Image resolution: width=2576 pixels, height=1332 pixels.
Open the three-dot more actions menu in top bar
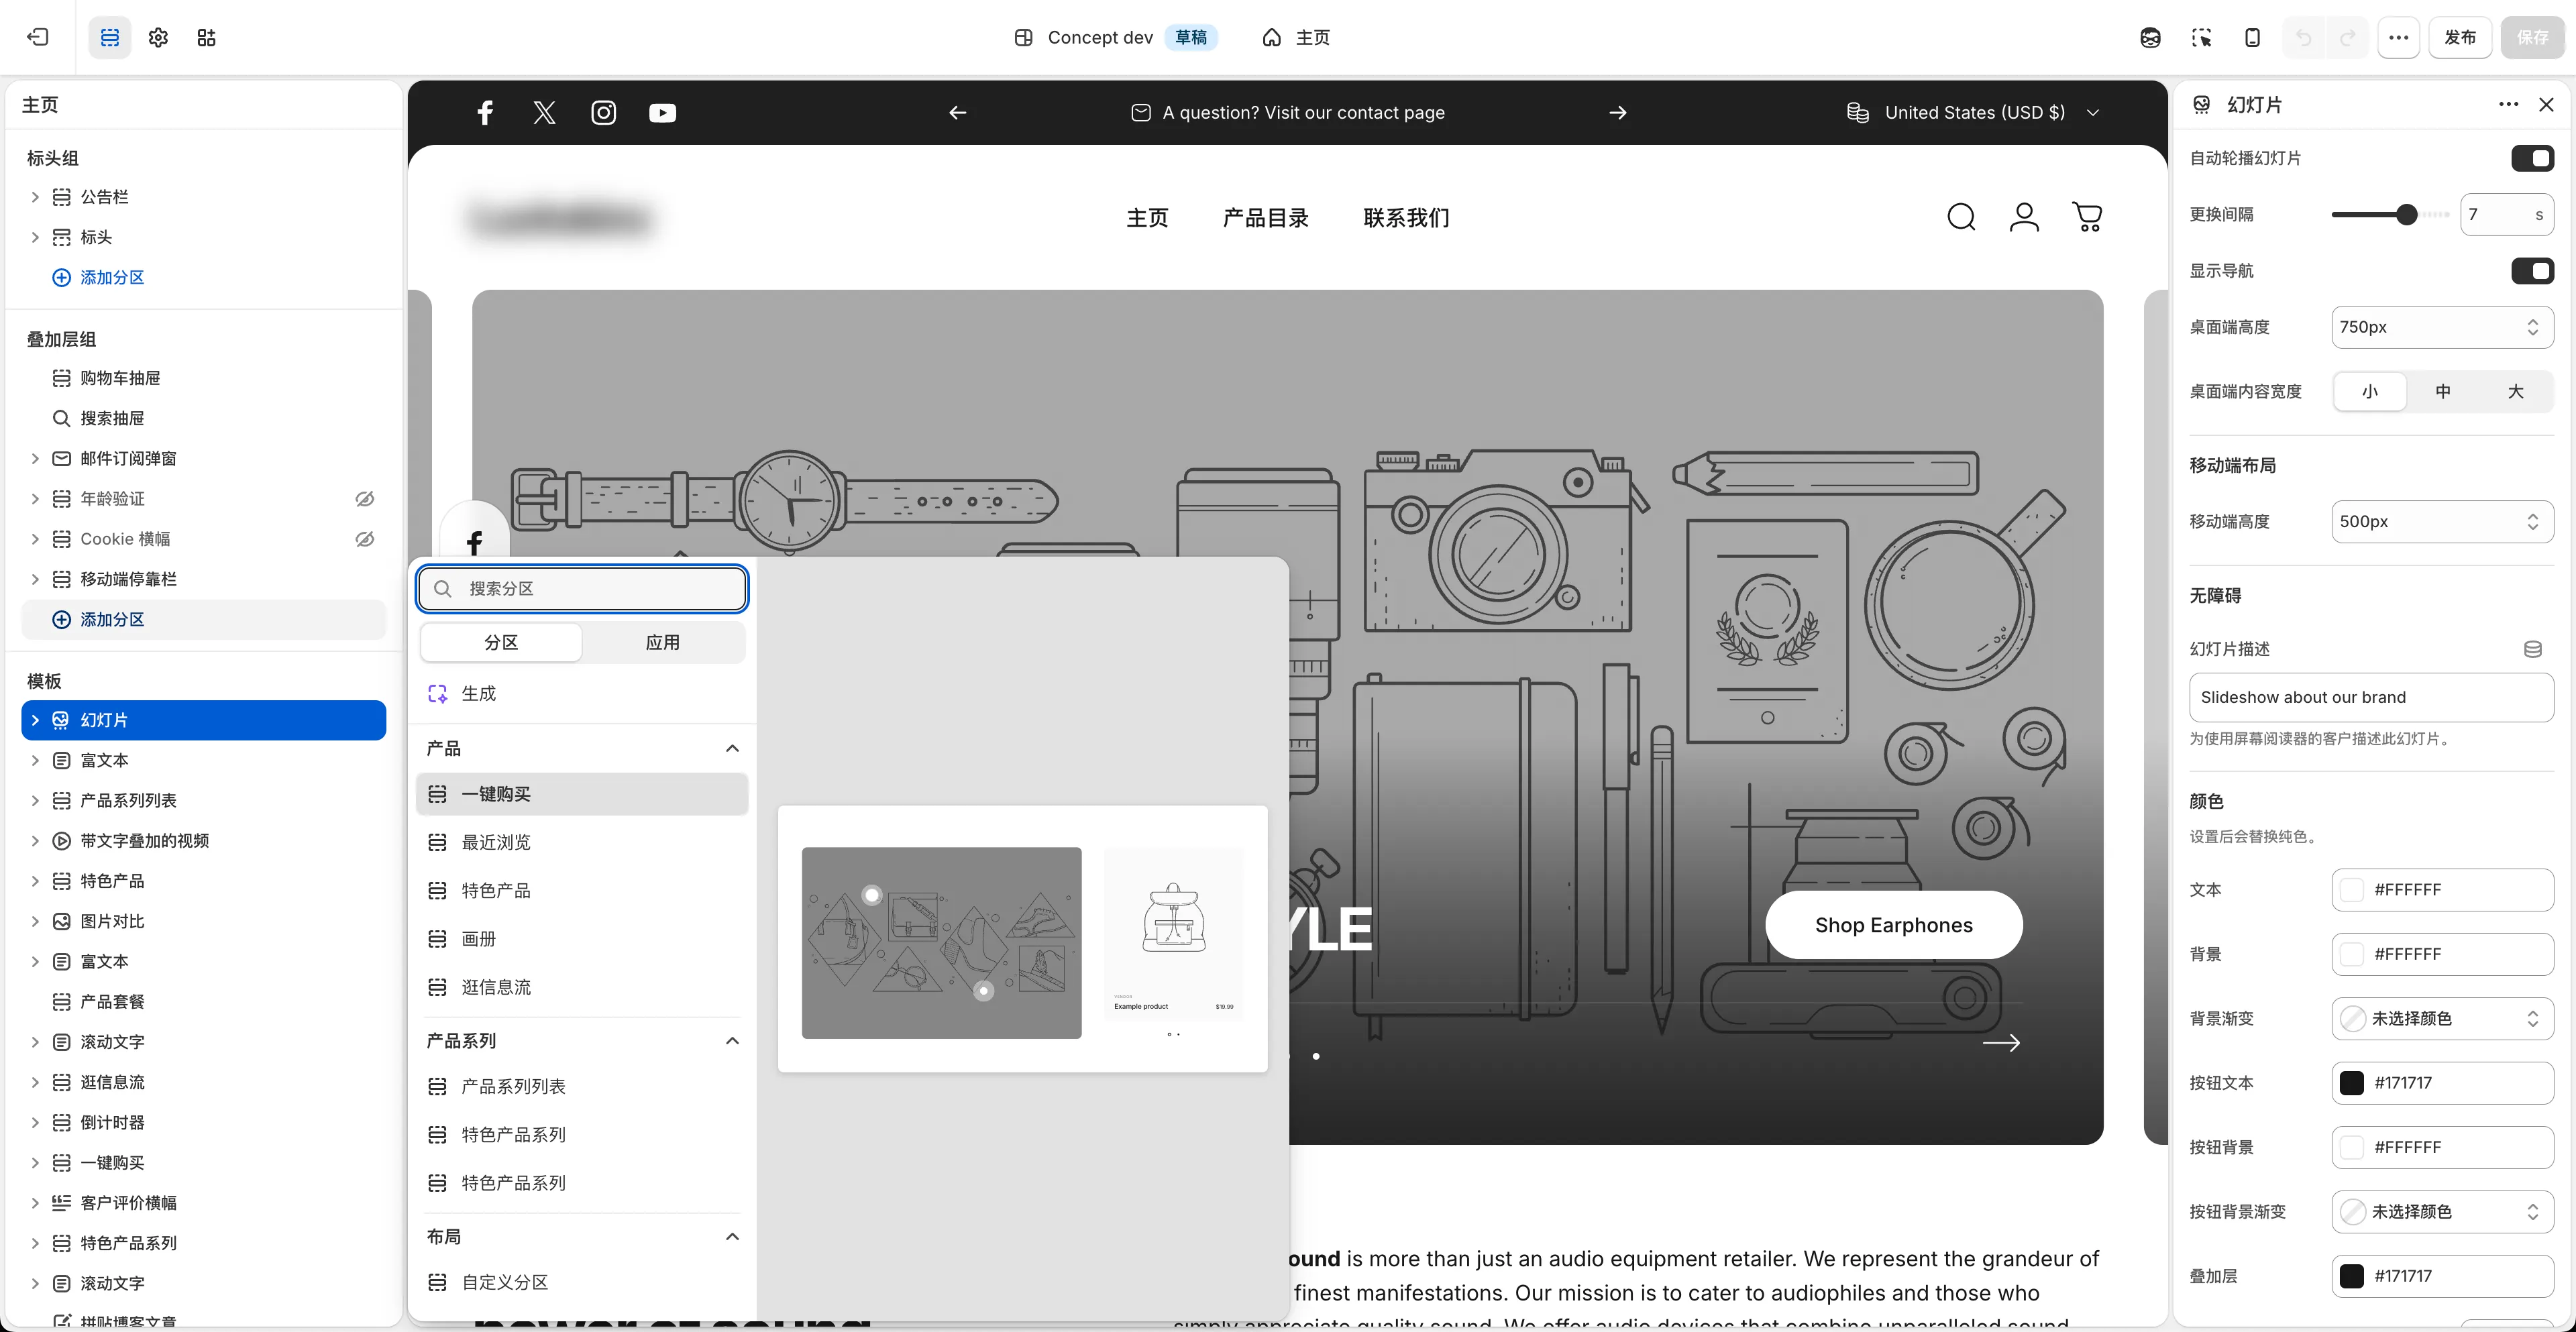2398,37
